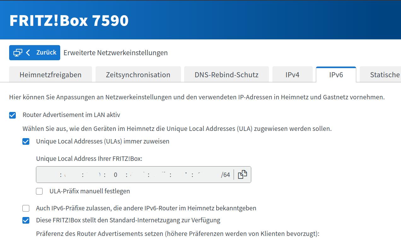The height and width of the screenshot is (252, 401).
Task: Click the Unique Local Address field
Action: 143,175
